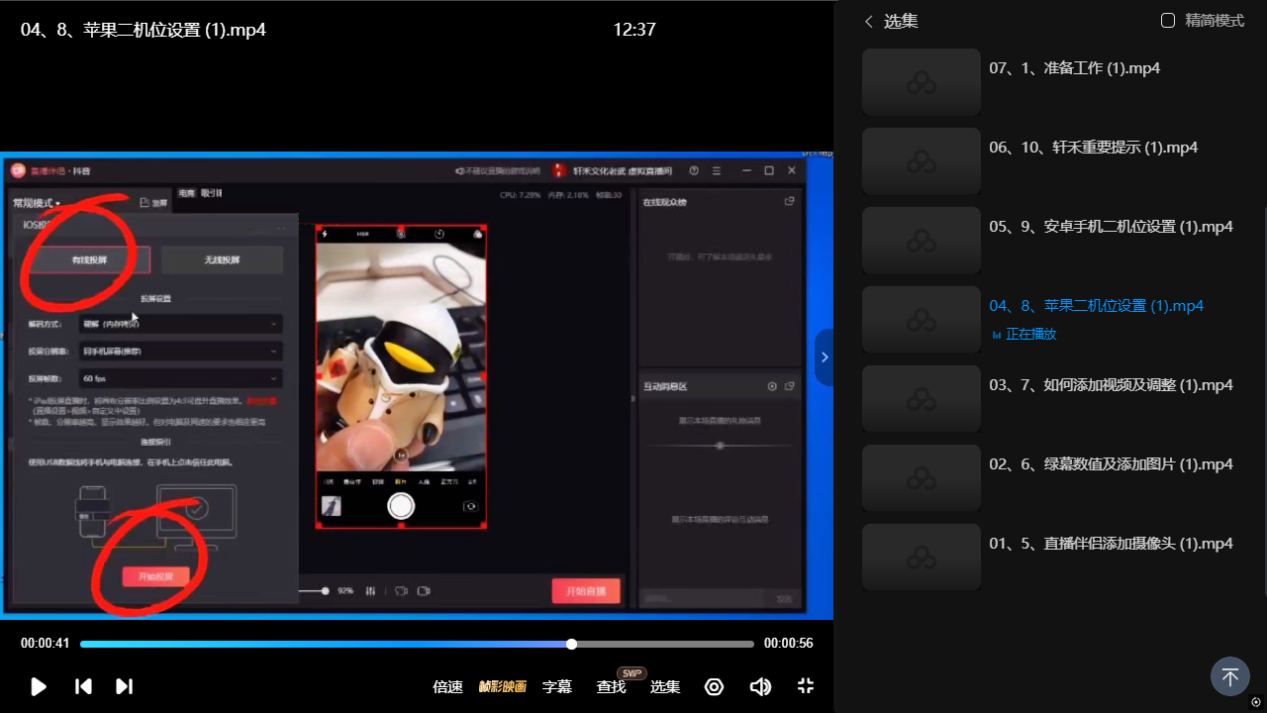The image size is (1267, 713).
Task: Click the video progress bar handle
Action: 571,644
